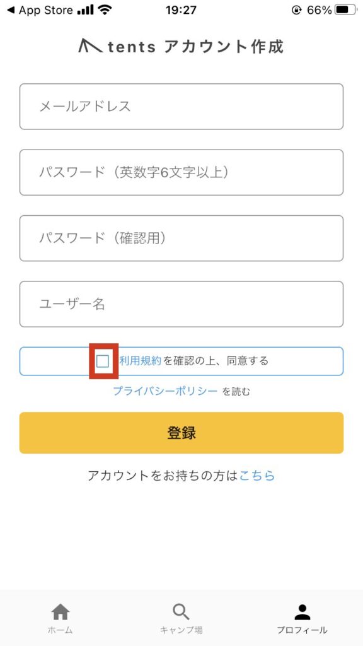Open the 利用規約 link
Image resolution: width=363 pixels, height=646 pixels.
(x=140, y=361)
